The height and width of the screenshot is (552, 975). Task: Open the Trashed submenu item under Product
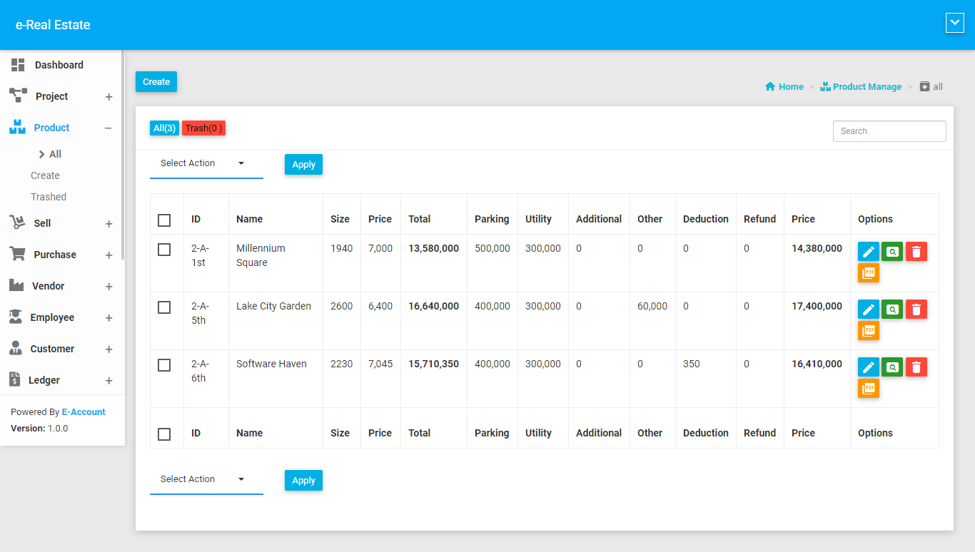[x=49, y=197]
